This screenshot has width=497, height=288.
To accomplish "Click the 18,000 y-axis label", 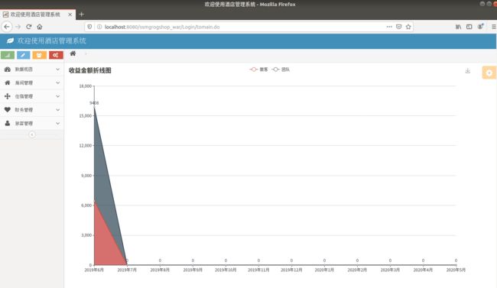I will pos(86,86).
